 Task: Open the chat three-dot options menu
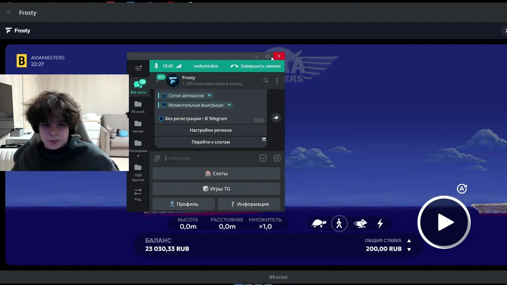point(277,80)
